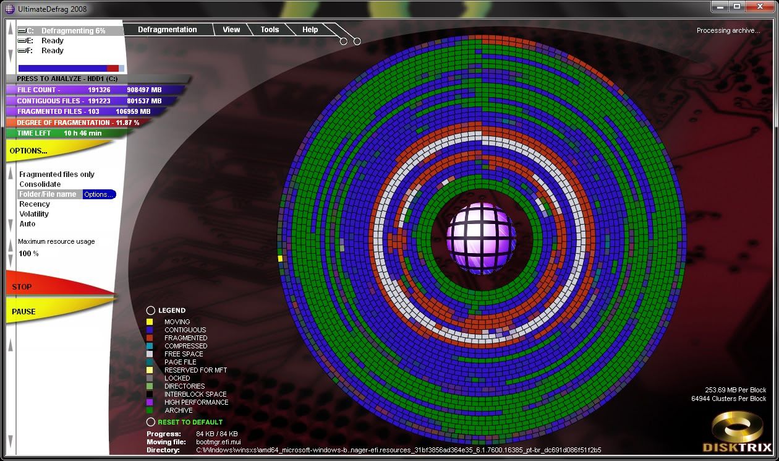
Task: Select Folder/File name defrag method
Action: [48, 194]
